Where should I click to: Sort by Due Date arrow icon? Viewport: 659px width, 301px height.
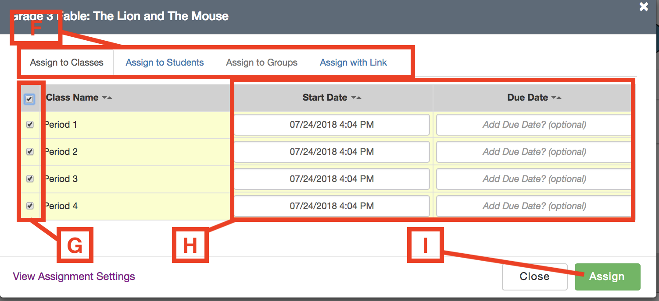point(556,98)
